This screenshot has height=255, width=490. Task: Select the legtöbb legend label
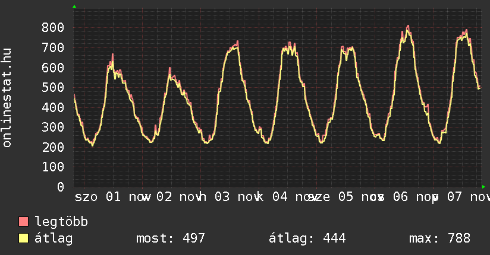click(61, 222)
